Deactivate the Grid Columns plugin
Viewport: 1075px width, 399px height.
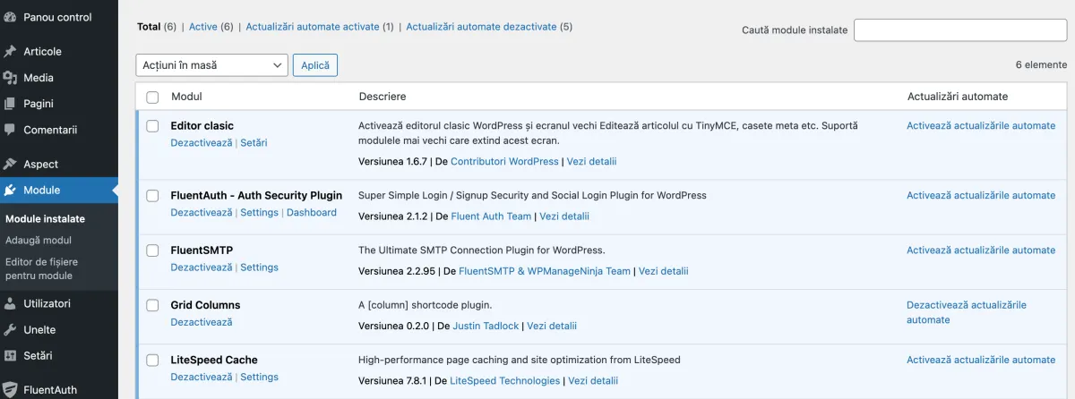(201, 322)
